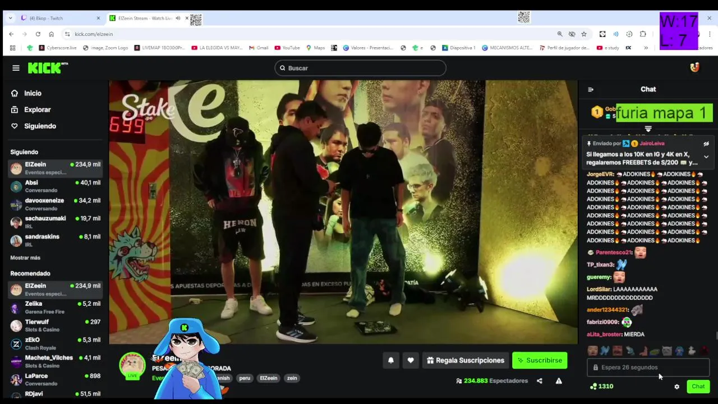
Task: Open the Kick hamburger menu
Action: click(16, 68)
